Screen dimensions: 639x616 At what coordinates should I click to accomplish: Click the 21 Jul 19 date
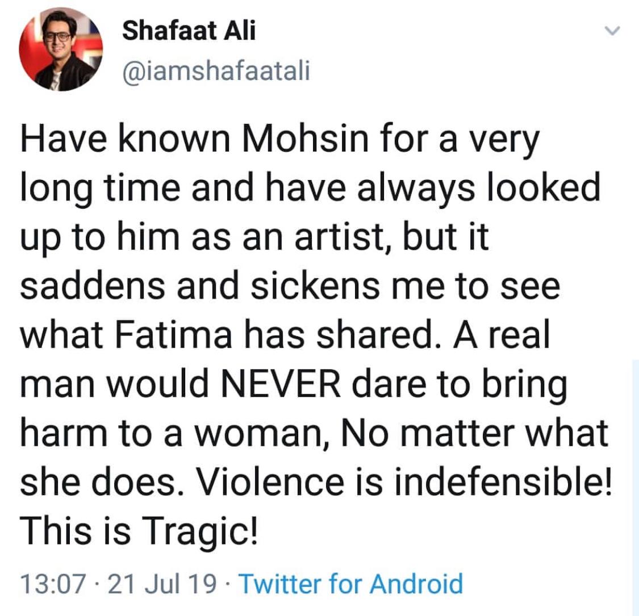pyautogui.click(x=162, y=584)
